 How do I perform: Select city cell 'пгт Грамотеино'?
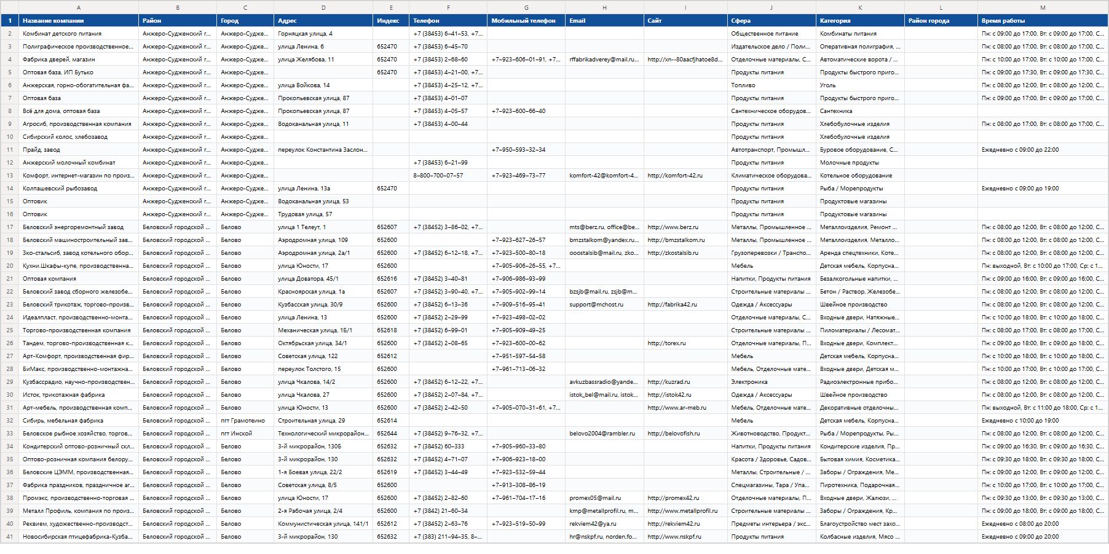(x=245, y=421)
